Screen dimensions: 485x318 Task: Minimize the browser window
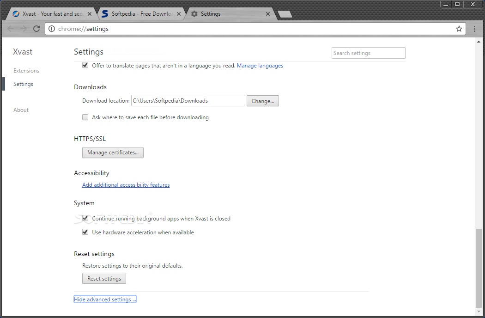click(446, 4)
